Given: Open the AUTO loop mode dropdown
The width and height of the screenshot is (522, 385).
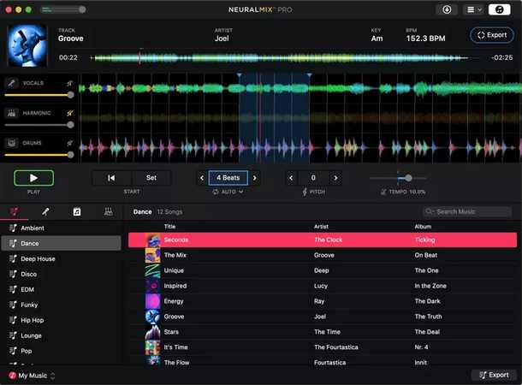Looking at the screenshot, I should (x=228, y=192).
